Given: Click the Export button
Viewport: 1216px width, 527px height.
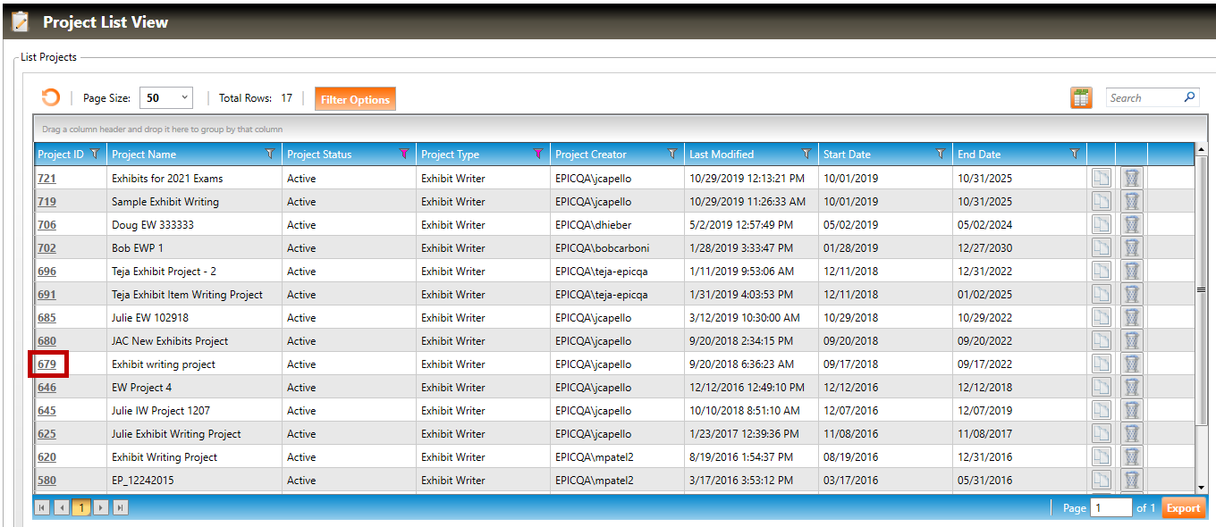Looking at the screenshot, I should 1183,507.
